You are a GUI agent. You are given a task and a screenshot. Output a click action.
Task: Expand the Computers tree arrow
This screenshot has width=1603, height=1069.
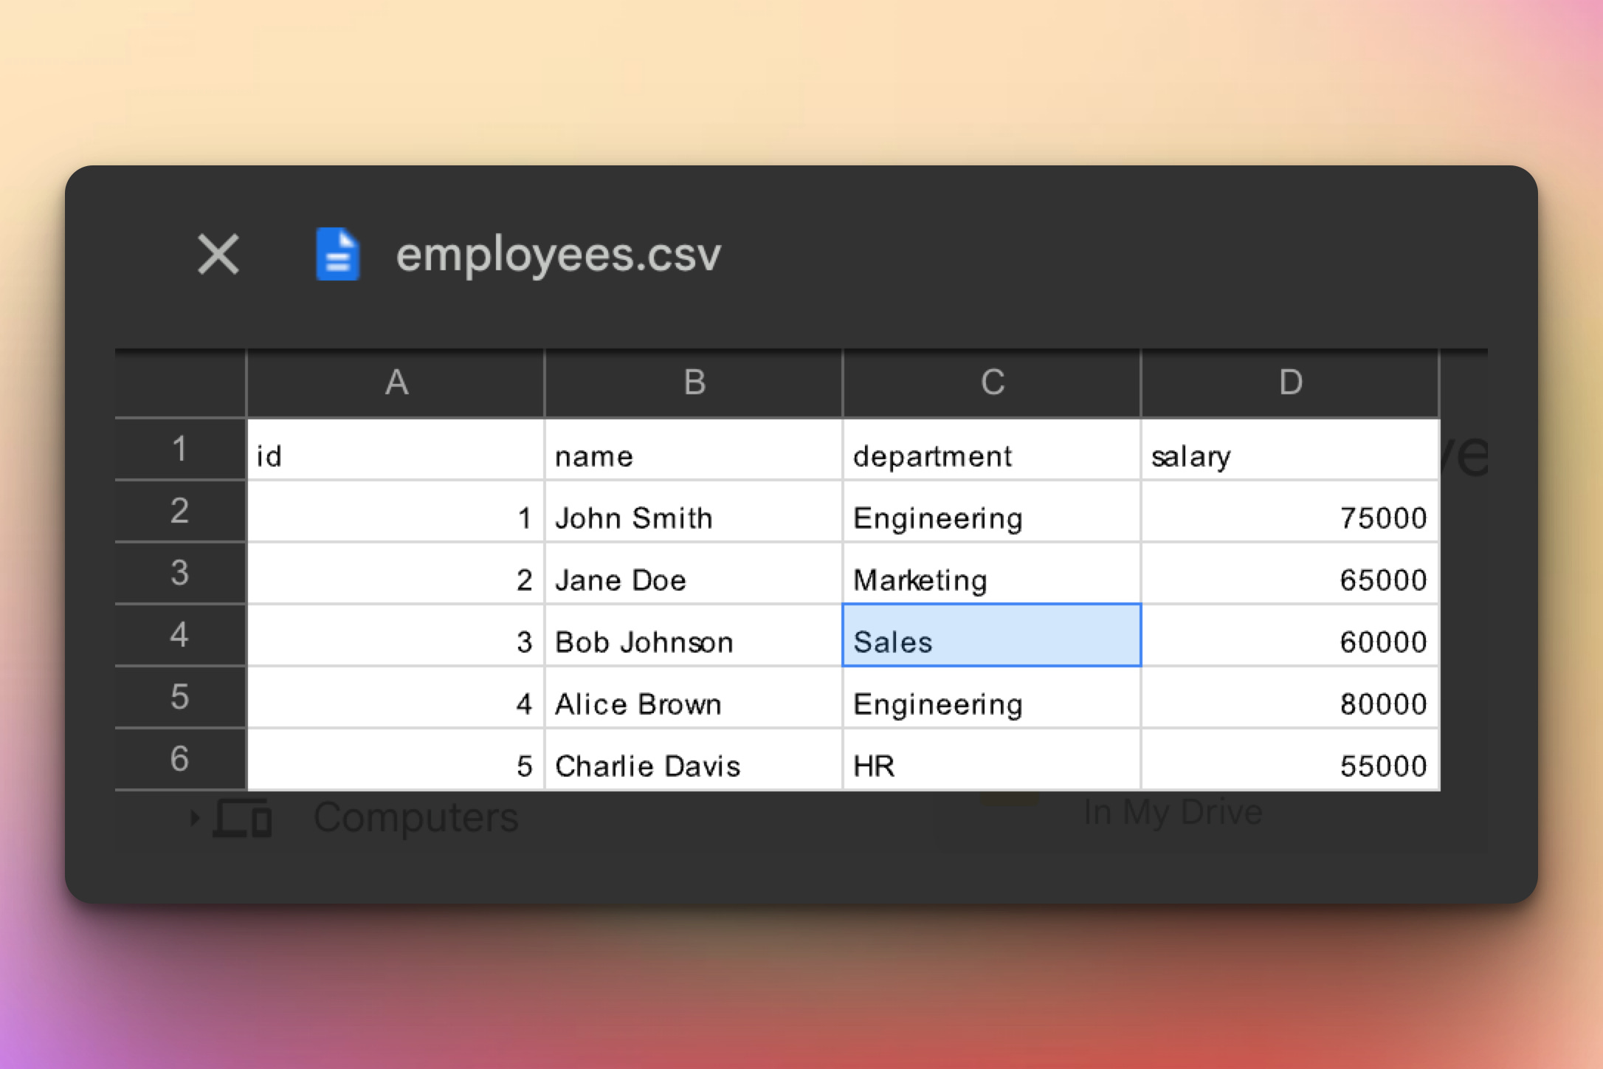tap(194, 818)
